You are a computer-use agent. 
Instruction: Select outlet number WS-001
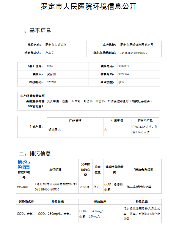tap(23, 187)
